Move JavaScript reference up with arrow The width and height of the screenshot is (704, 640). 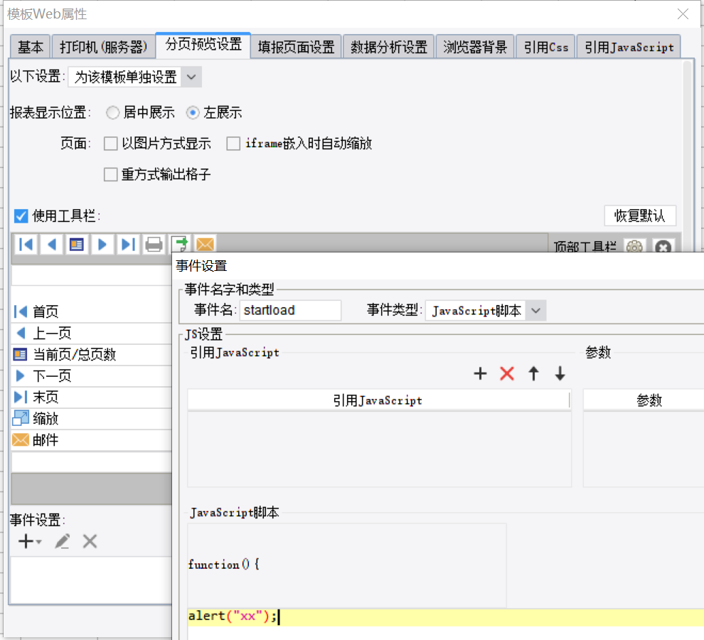(x=533, y=373)
